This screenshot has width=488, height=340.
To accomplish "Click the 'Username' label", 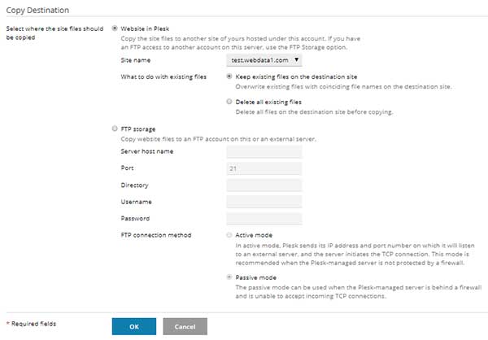I will click(137, 202).
